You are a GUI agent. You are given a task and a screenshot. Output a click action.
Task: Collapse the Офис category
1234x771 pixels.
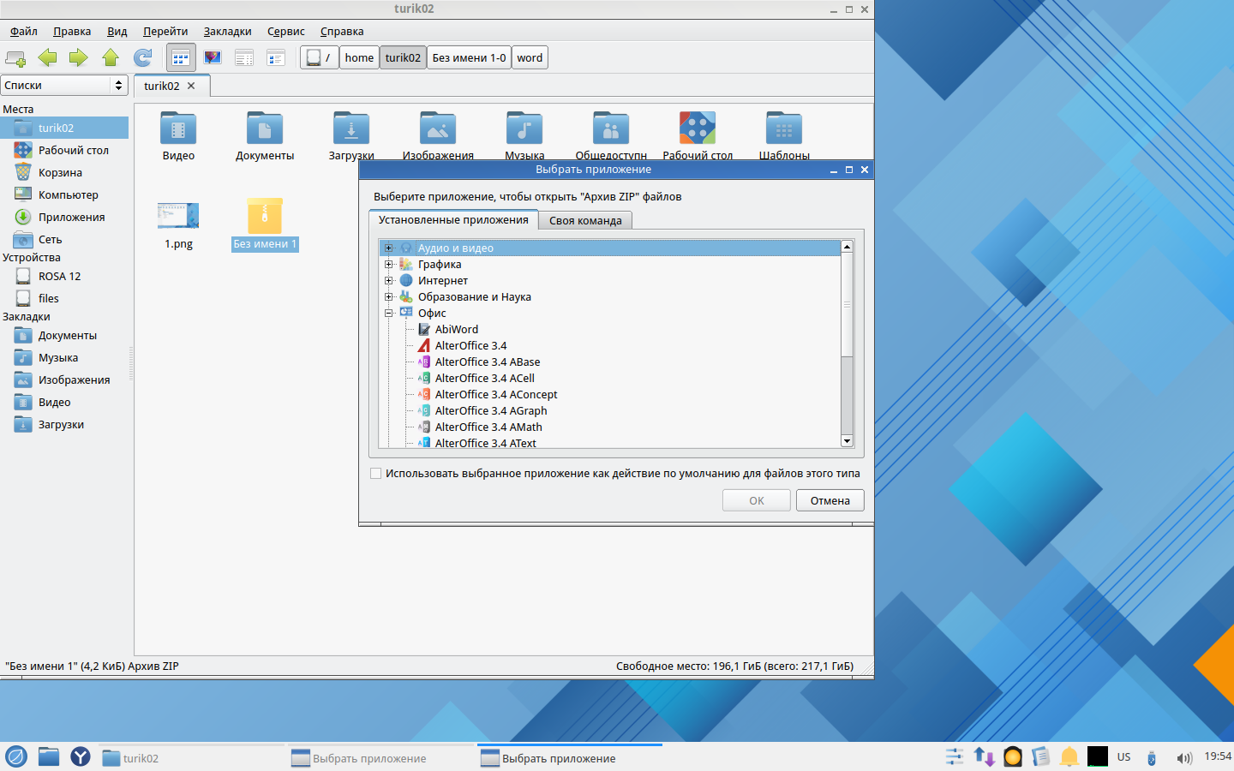point(389,313)
